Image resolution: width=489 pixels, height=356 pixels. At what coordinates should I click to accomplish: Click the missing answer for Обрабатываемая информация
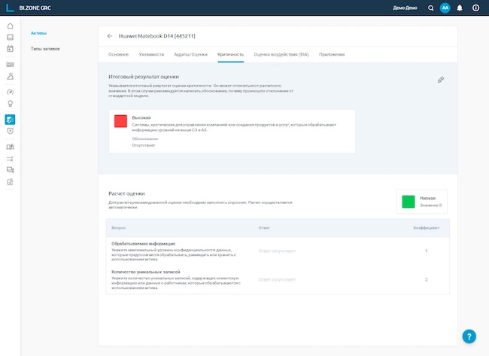[x=277, y=251]
